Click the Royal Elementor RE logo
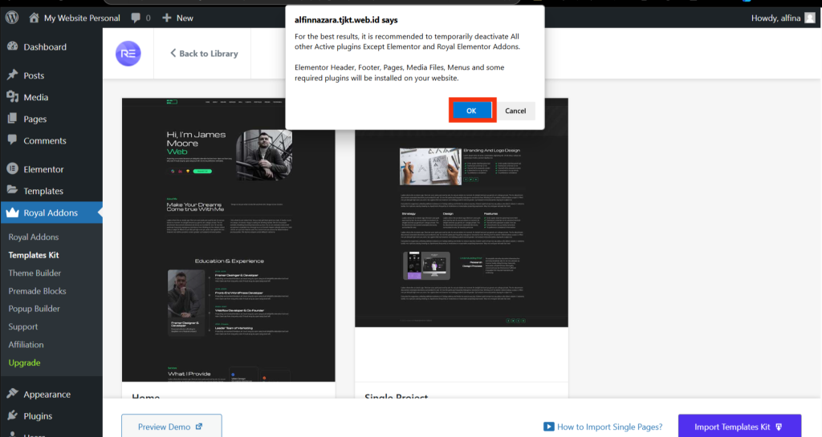Screen dimensions: 822x437 (x=128, y=54)
